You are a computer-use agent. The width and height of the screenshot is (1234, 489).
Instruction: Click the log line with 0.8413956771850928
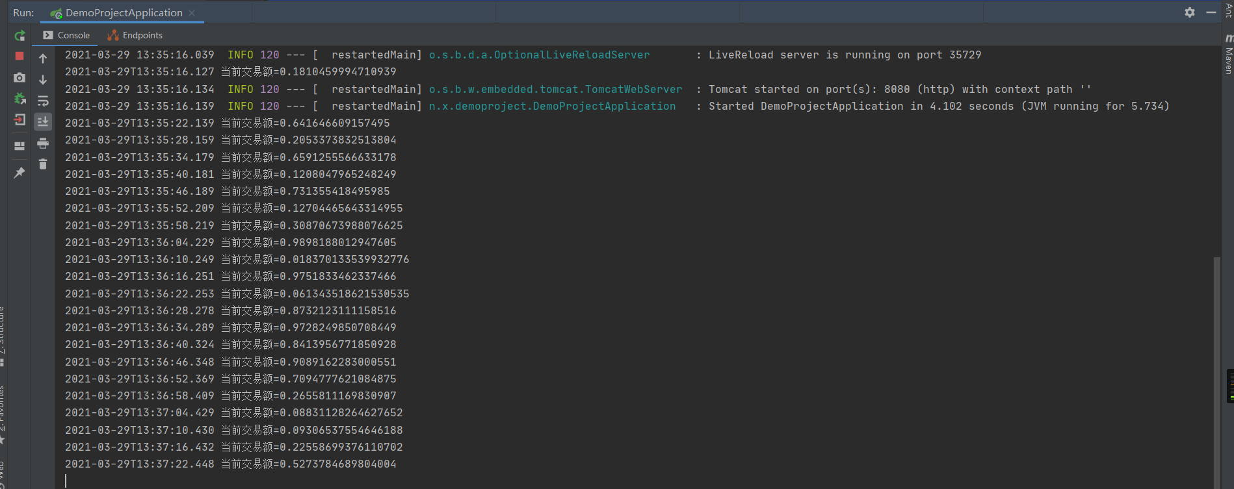(x=230, y=345)
